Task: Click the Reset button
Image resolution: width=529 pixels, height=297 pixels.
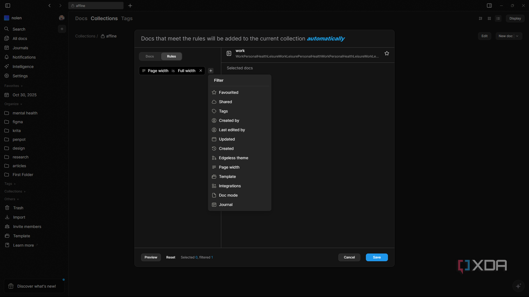Action: pyautogui.click(x=171, y=257)
